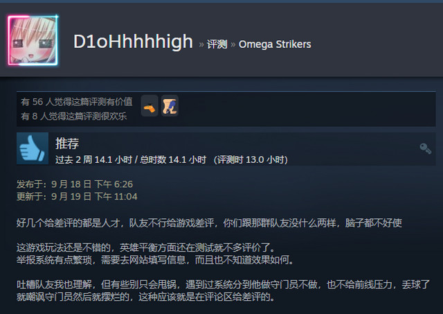Click the 推荐 recommendation heading
The image size is (443, 314).
tap(67, 143)
